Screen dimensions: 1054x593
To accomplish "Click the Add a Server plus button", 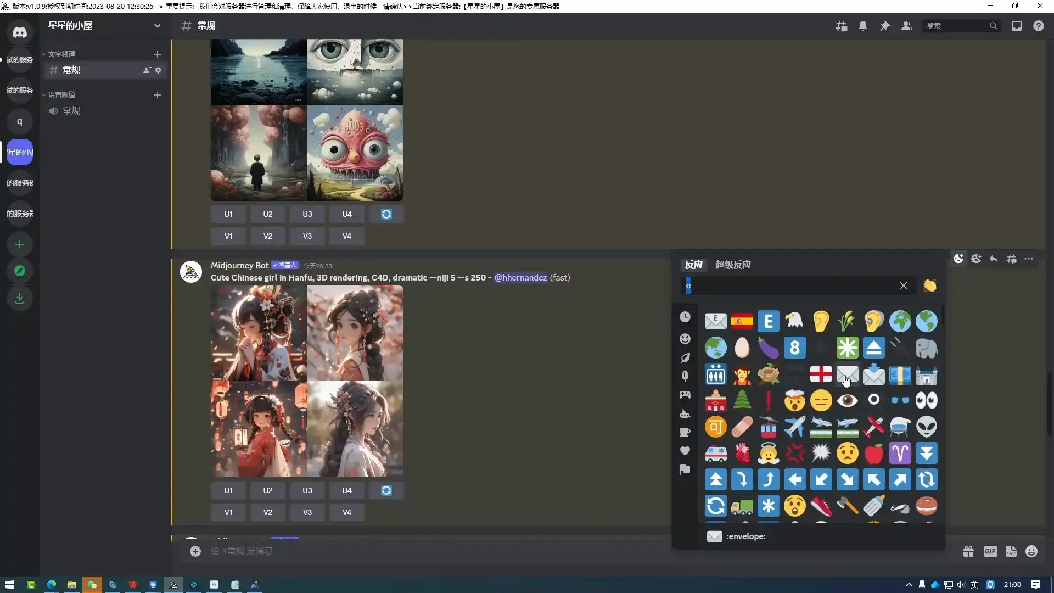I will pyautogui.click(x=20, y=244).
